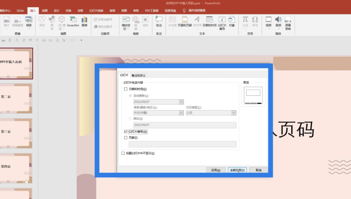Open the 视图 view tab

point(124,10)
